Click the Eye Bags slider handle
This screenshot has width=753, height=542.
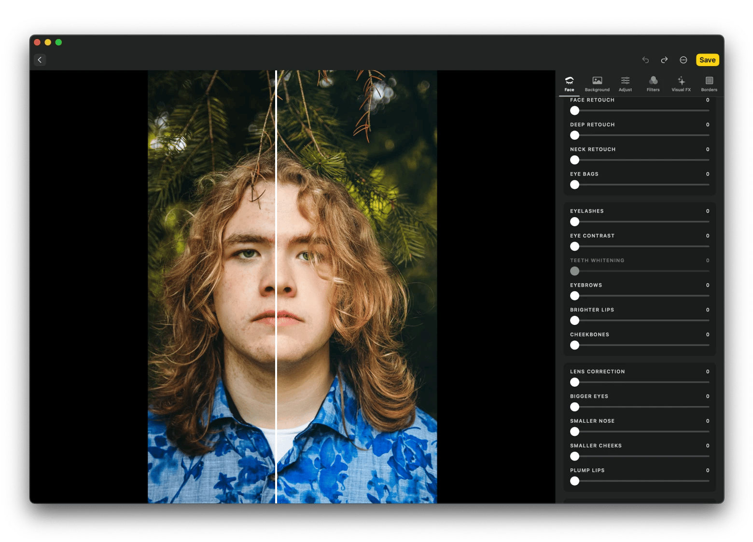coord(574,185)
